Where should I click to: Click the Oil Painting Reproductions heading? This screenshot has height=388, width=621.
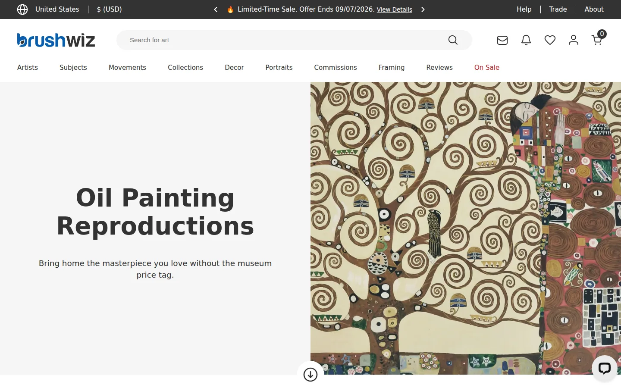pos(155,212)
